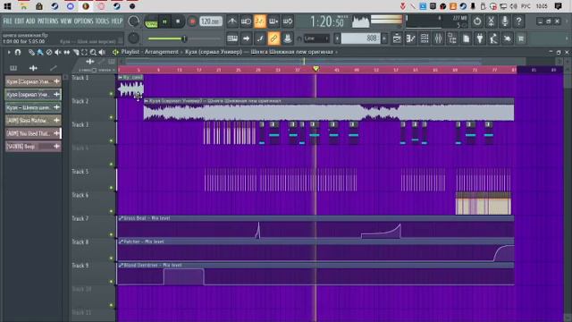Screen dimensions: 572x322
Task: Open the PATTERNS menu
Action: point(47,21)
